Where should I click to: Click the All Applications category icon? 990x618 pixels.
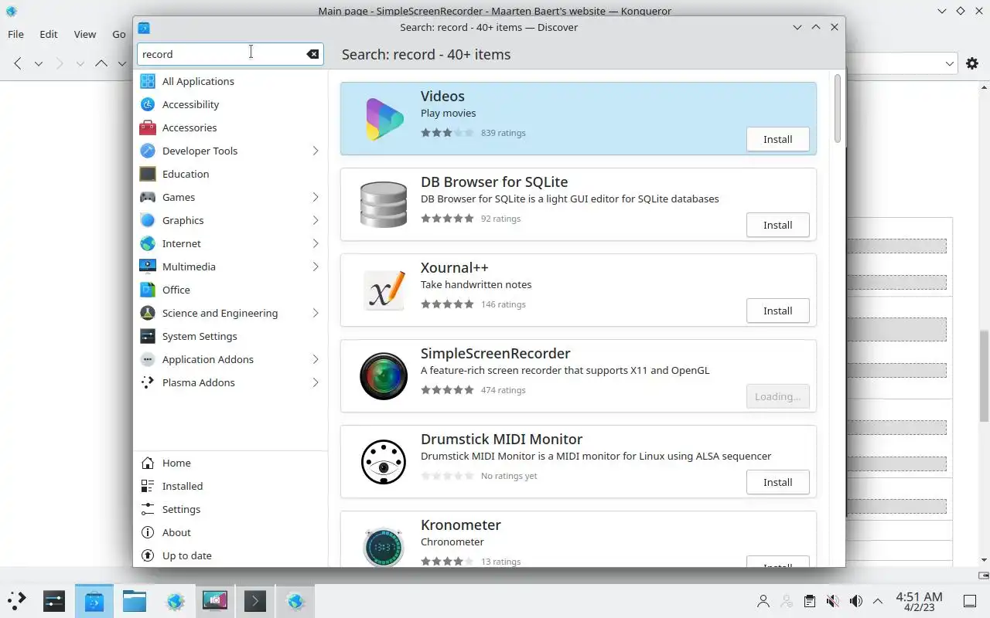point(148,81)
